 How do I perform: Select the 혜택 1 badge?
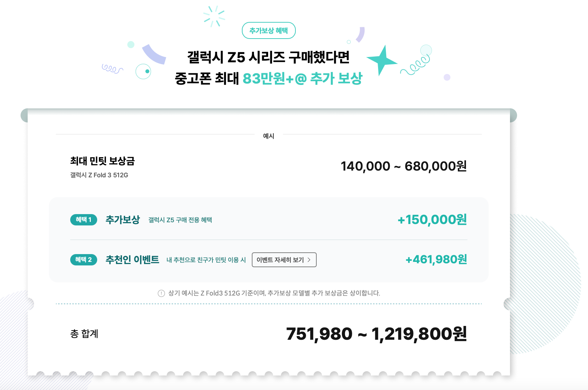coord(83,220)
